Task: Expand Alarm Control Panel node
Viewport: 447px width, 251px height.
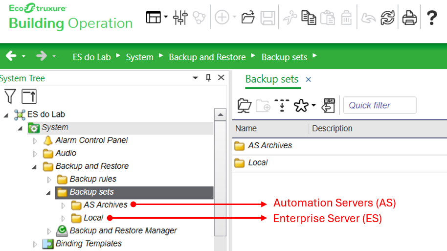Action: point(35,141)
